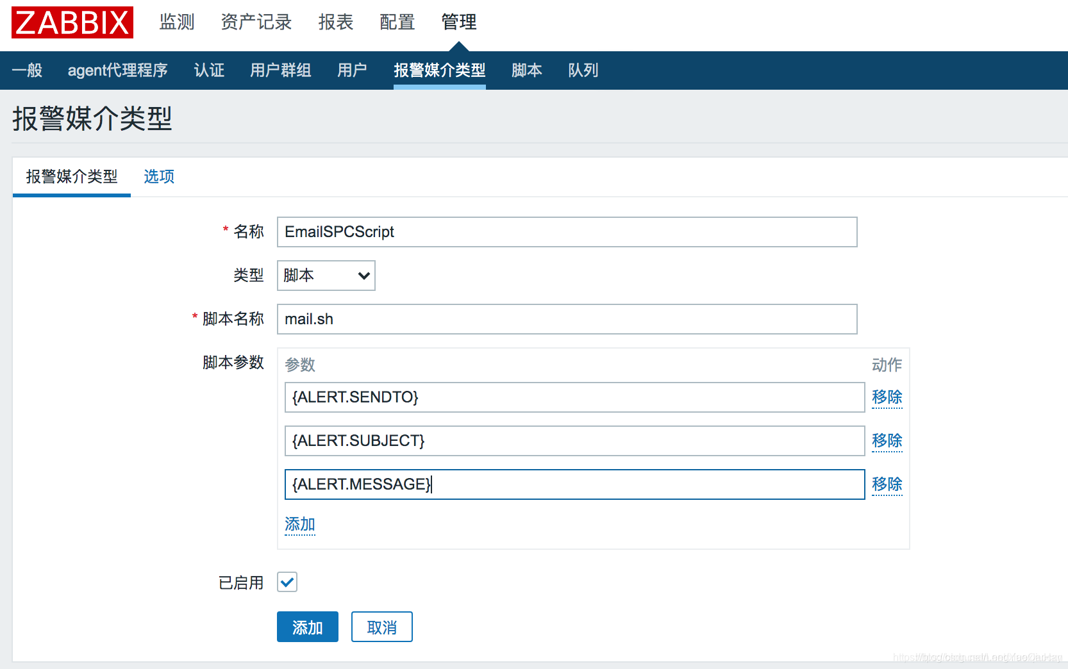The width and height of the screenshot is (1068, 669).
Task: Remove the {ALERT.SENDTO} parameter via 移除
Action: point(887,397)
